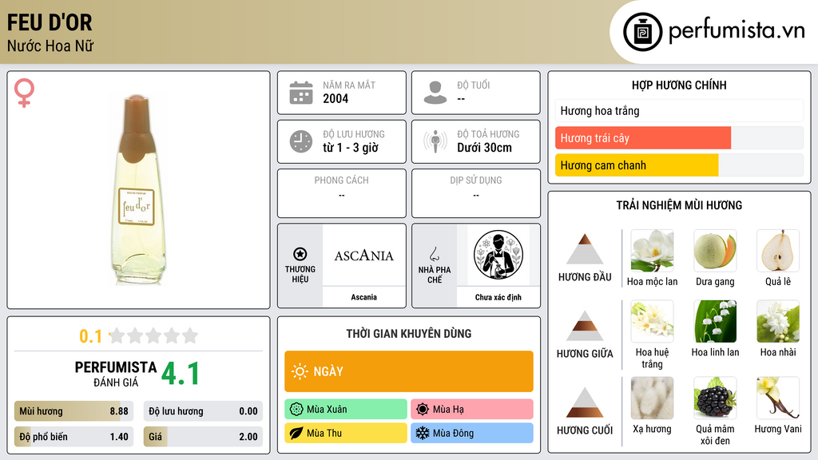The image size is (818, 460).
Task: Click the Mùa Đông season bar
Action: [472, 433]
